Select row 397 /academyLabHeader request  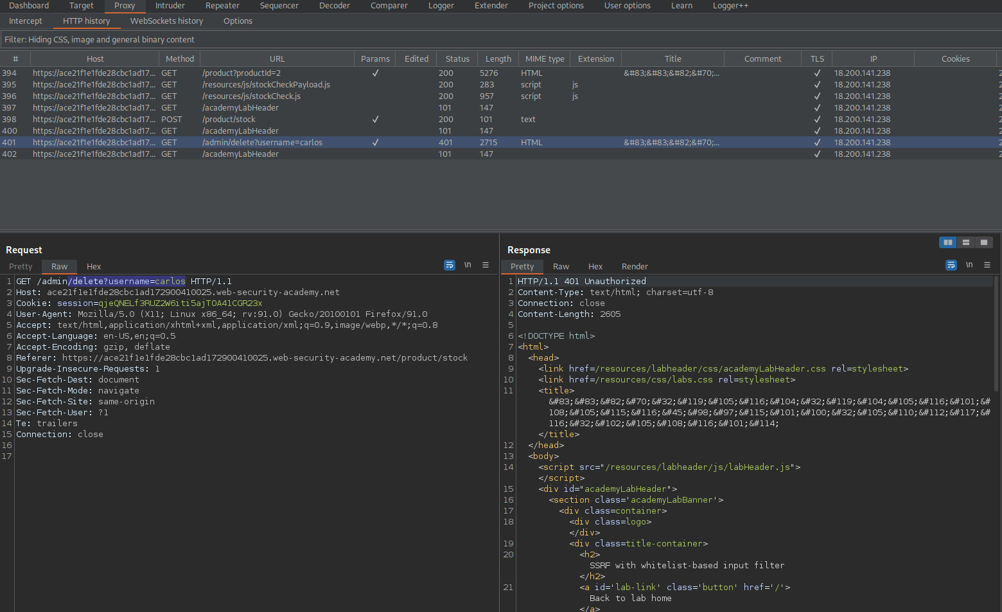tap(501, 108)
